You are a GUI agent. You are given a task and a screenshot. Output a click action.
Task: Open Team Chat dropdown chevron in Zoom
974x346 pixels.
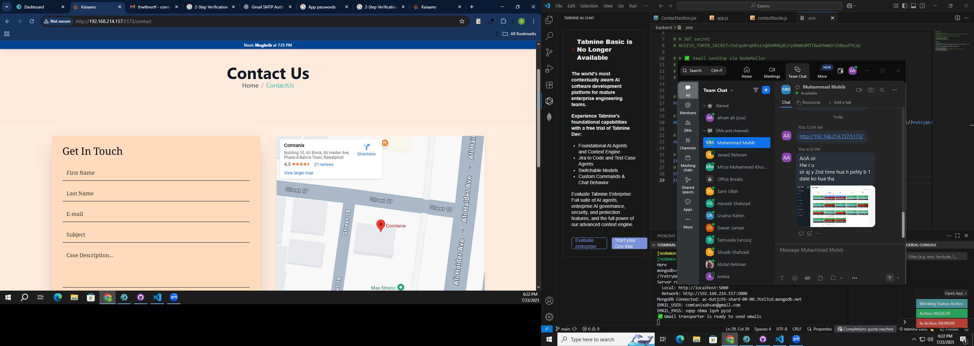[x=732, y=91]
